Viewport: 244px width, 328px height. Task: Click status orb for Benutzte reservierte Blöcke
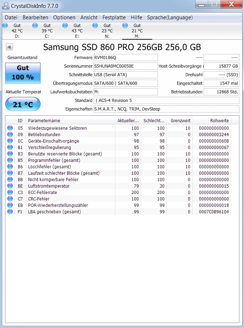coord(10,154)
